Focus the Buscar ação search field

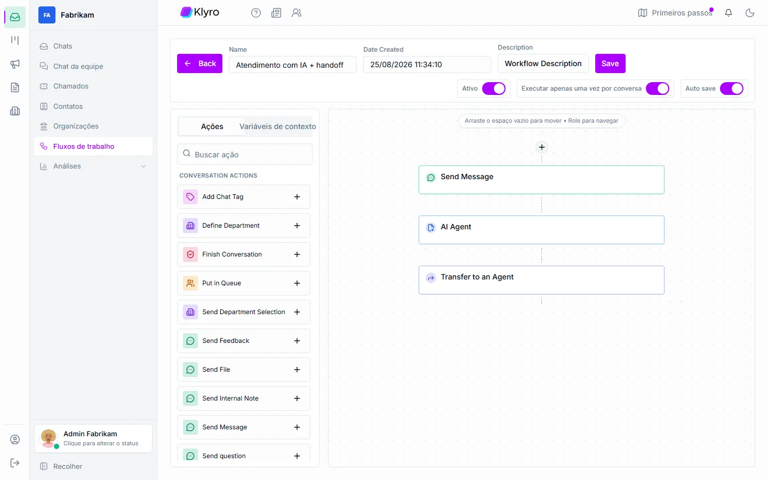[x=245, y=154]
